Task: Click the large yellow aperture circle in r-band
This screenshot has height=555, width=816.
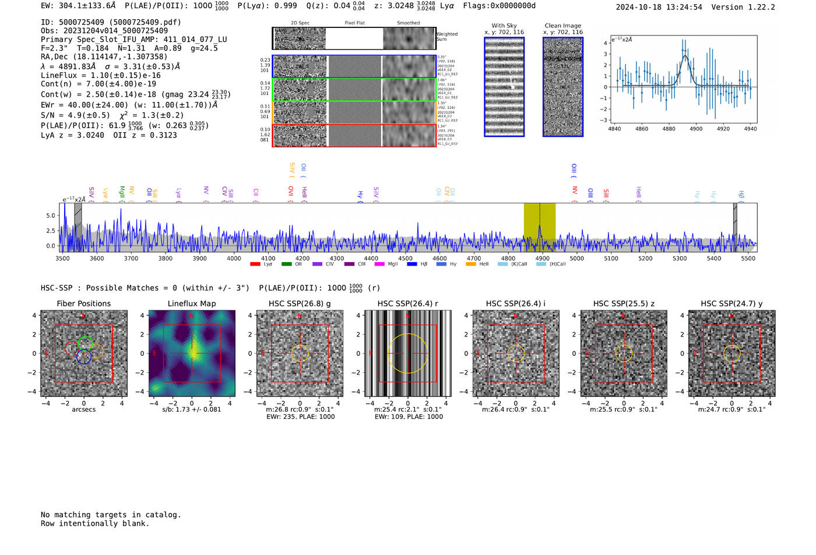Action: (x=408, y=353)
